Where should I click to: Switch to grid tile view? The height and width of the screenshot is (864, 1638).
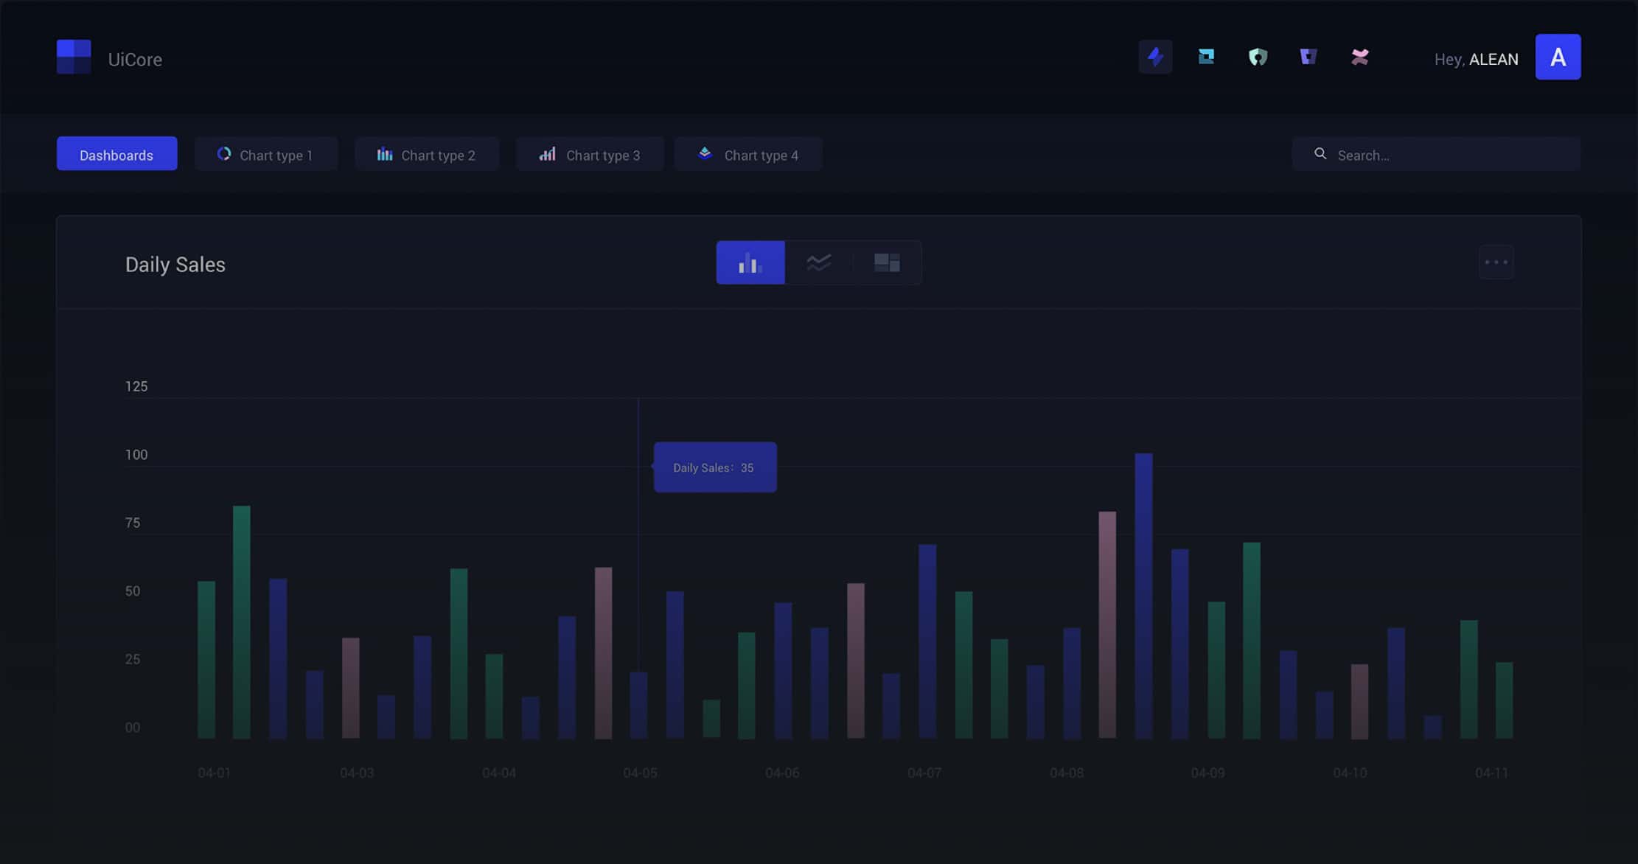887,262
